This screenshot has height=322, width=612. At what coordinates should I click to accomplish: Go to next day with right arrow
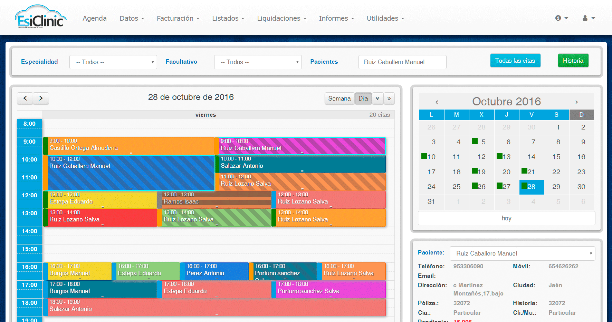pos(41,98)
